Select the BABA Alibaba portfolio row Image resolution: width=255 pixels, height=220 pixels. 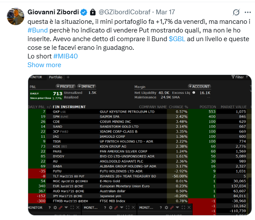[137, 166]
